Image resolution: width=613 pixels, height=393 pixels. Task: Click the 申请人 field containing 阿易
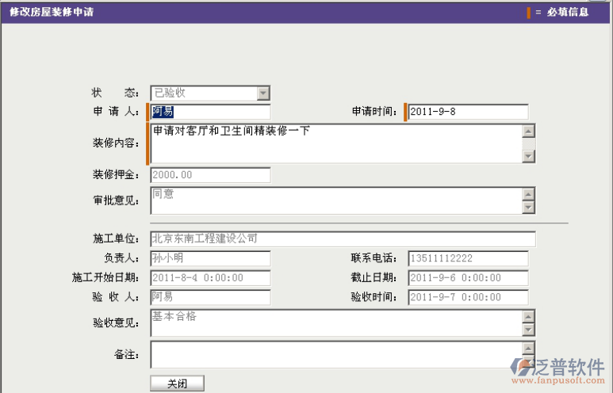[x=210, y=112]
